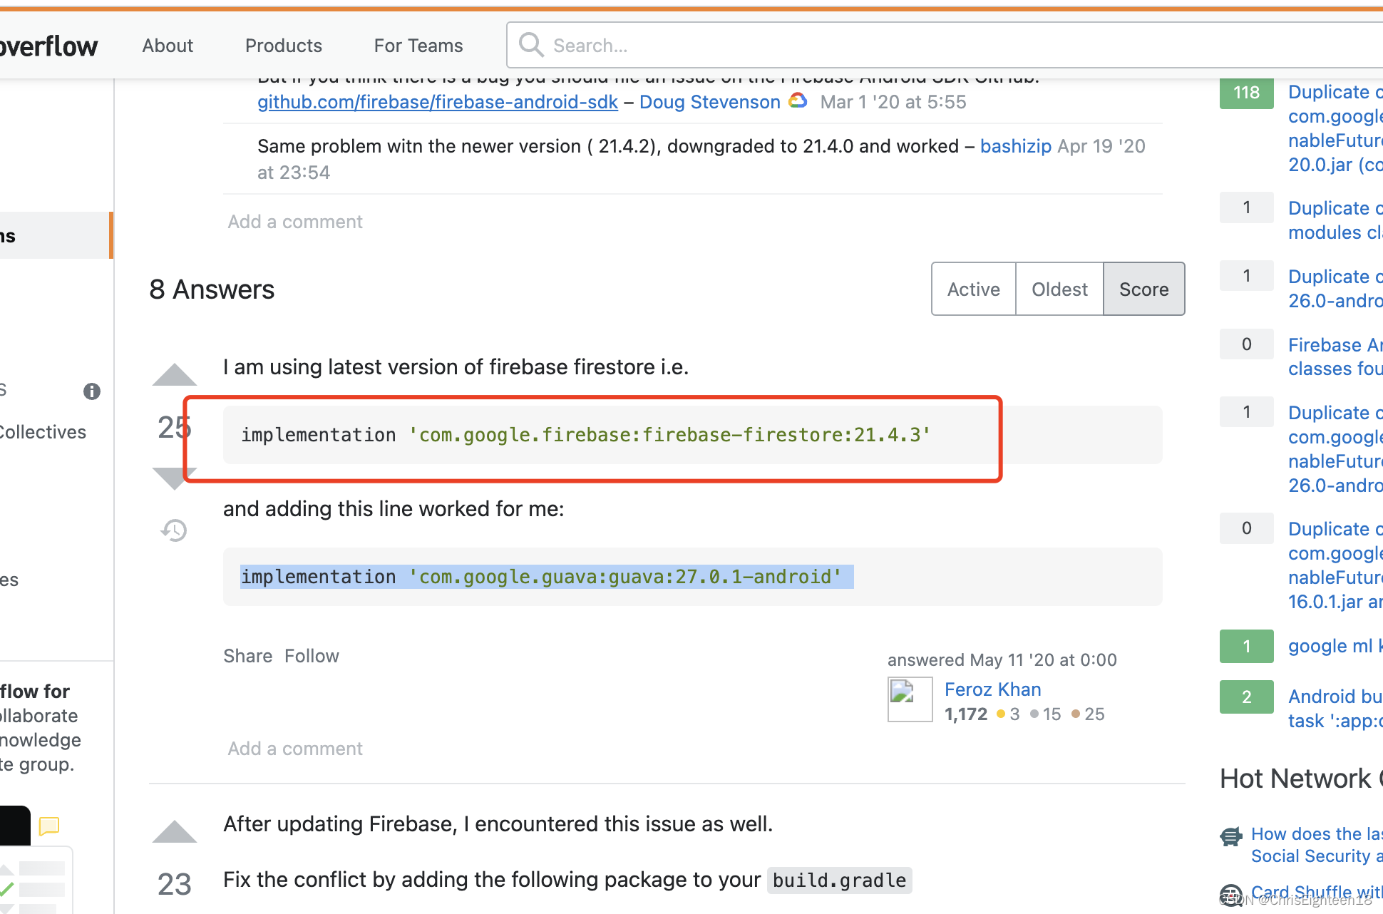Click Share under the answer
This screenshot has height=914, width=1383.
point(247,656)
